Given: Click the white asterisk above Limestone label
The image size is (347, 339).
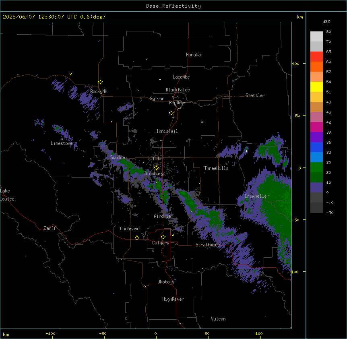Looking at the screenshot, I should [x=62, y=139].
